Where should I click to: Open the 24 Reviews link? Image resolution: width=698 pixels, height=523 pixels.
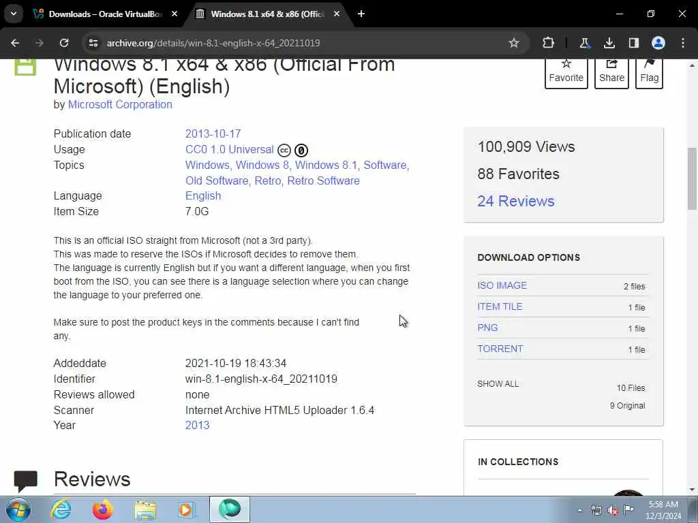click(x=516, y=201)
